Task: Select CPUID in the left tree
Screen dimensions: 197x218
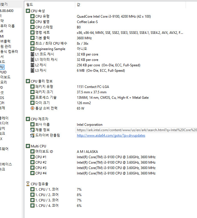Action: (x=3, y=72)
